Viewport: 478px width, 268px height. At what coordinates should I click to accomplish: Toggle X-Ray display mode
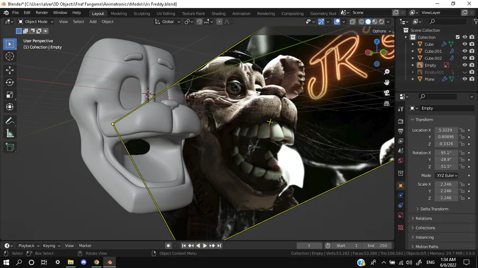353,22
